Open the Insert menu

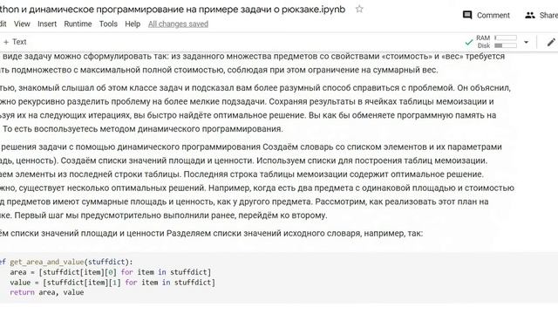(47, 24)
